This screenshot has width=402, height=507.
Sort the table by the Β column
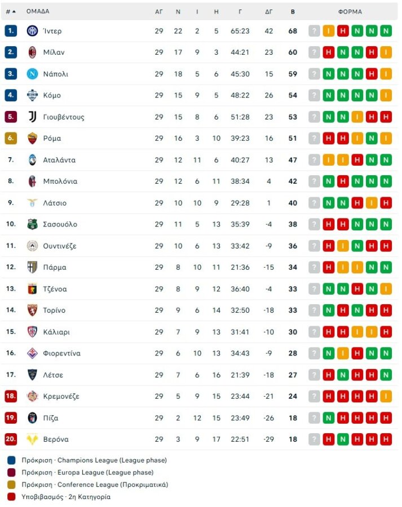(x=292, y=11)
